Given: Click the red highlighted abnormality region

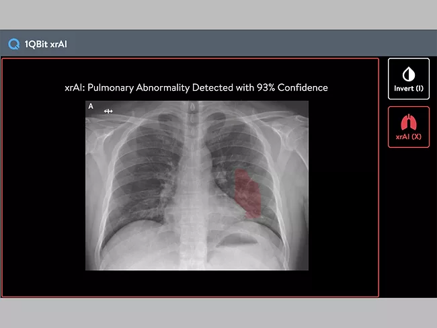Looking at the screenshot, I should pyautogui.click(x=249, y=194).
